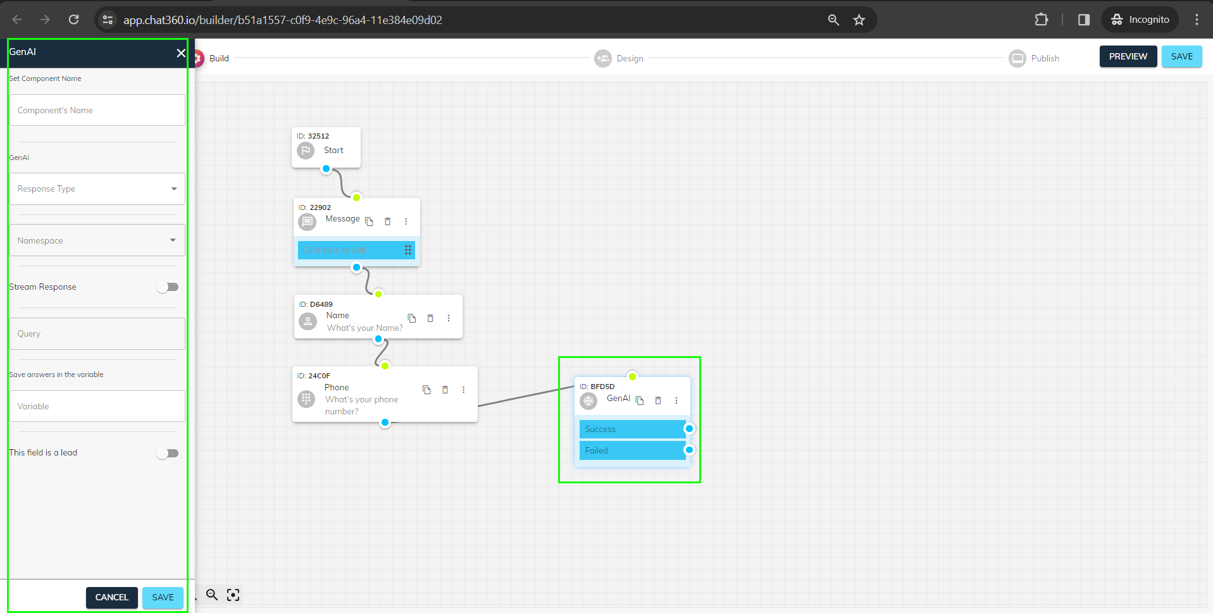Click the Query input field
1213x613 pixels.
click(x=97, y=333)
